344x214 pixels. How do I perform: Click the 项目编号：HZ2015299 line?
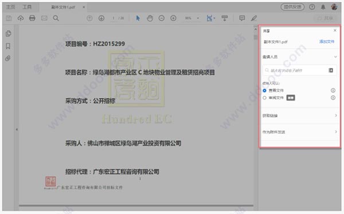click(95, 44)
